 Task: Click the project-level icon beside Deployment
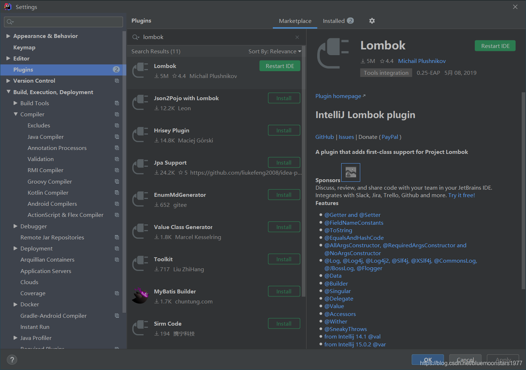tap(117, 248)
